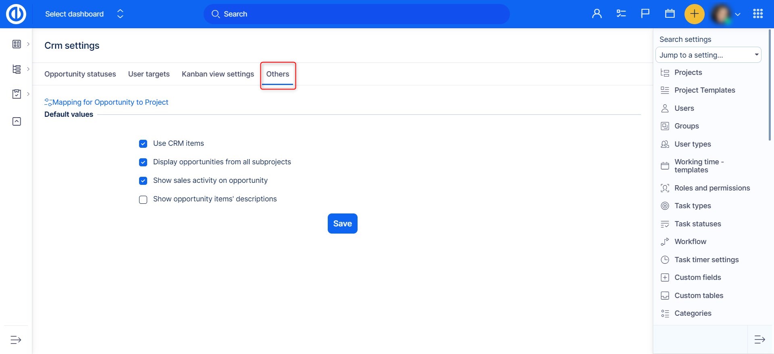Image resolution: width=774 pixels, height=354 pixels.
Task: Open the Jump to a setting dropdown
Action: pyautogui.click(x=708, y=55)
